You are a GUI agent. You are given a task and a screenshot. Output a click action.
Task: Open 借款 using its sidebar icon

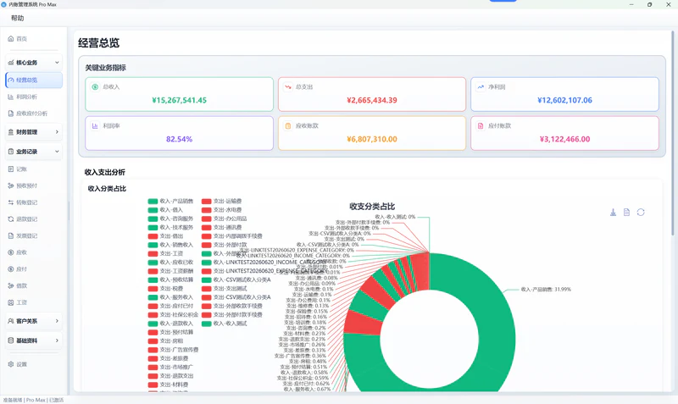click(x=11, y=285)
